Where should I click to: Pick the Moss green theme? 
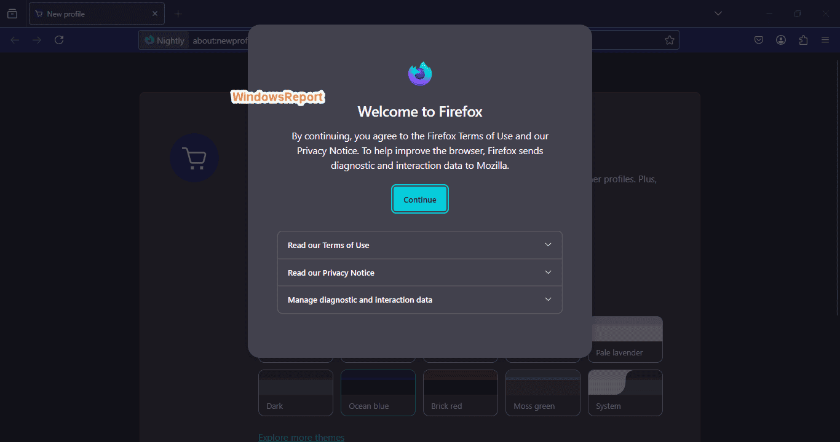[x=543, y=393]
